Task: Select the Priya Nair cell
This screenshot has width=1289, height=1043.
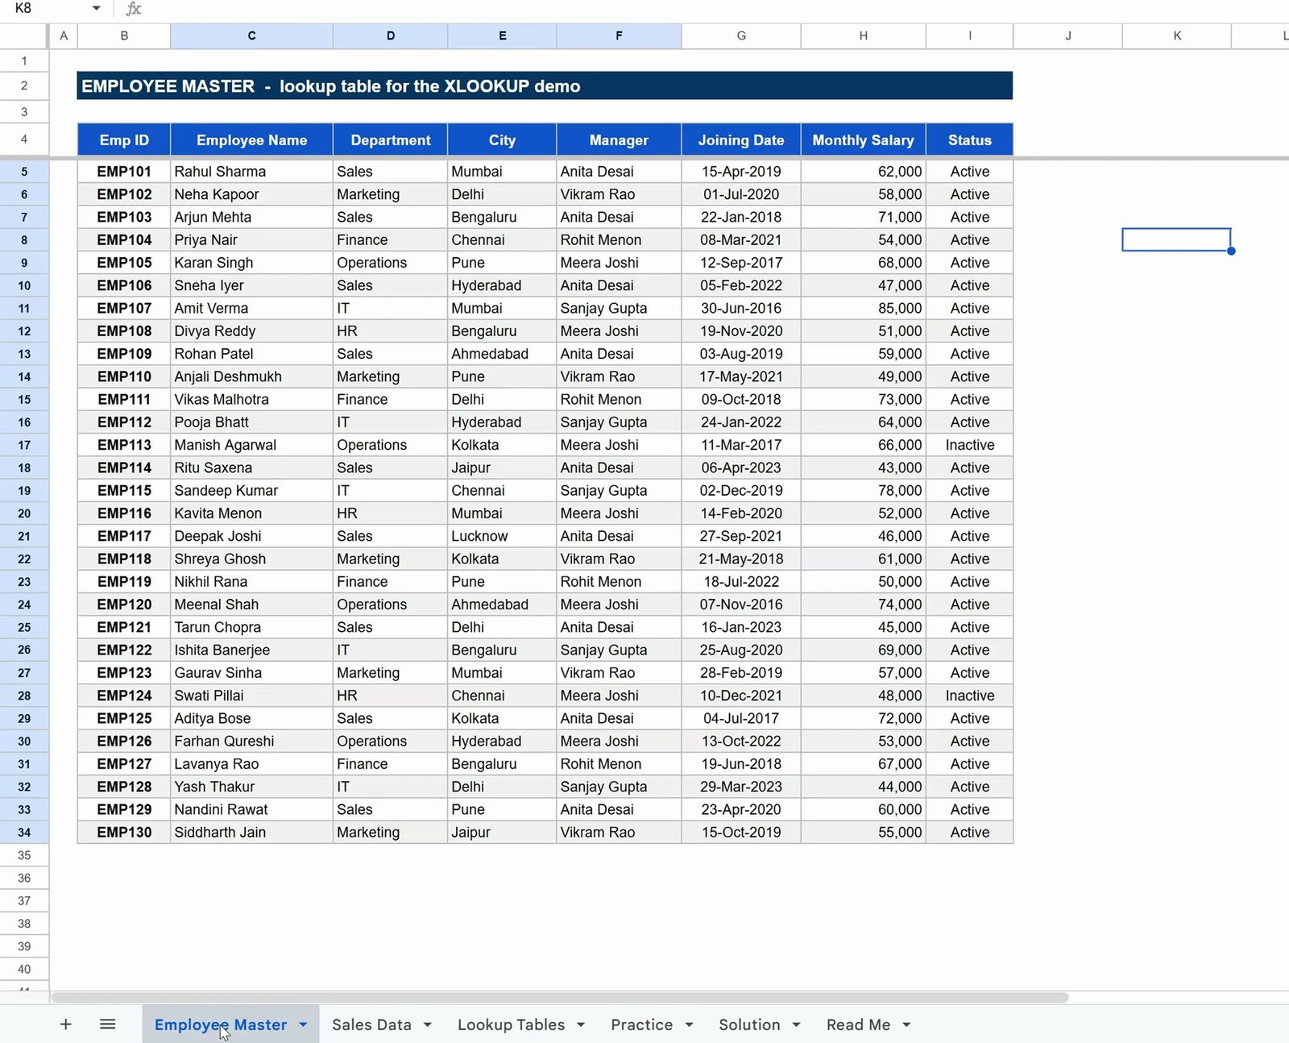Action: (251, 239)
